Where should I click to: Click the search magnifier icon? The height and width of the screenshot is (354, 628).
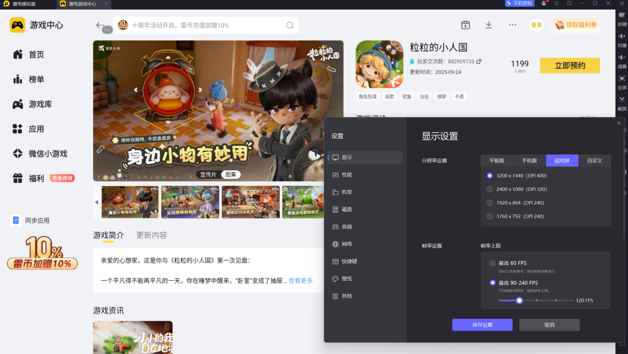point(290,25)
